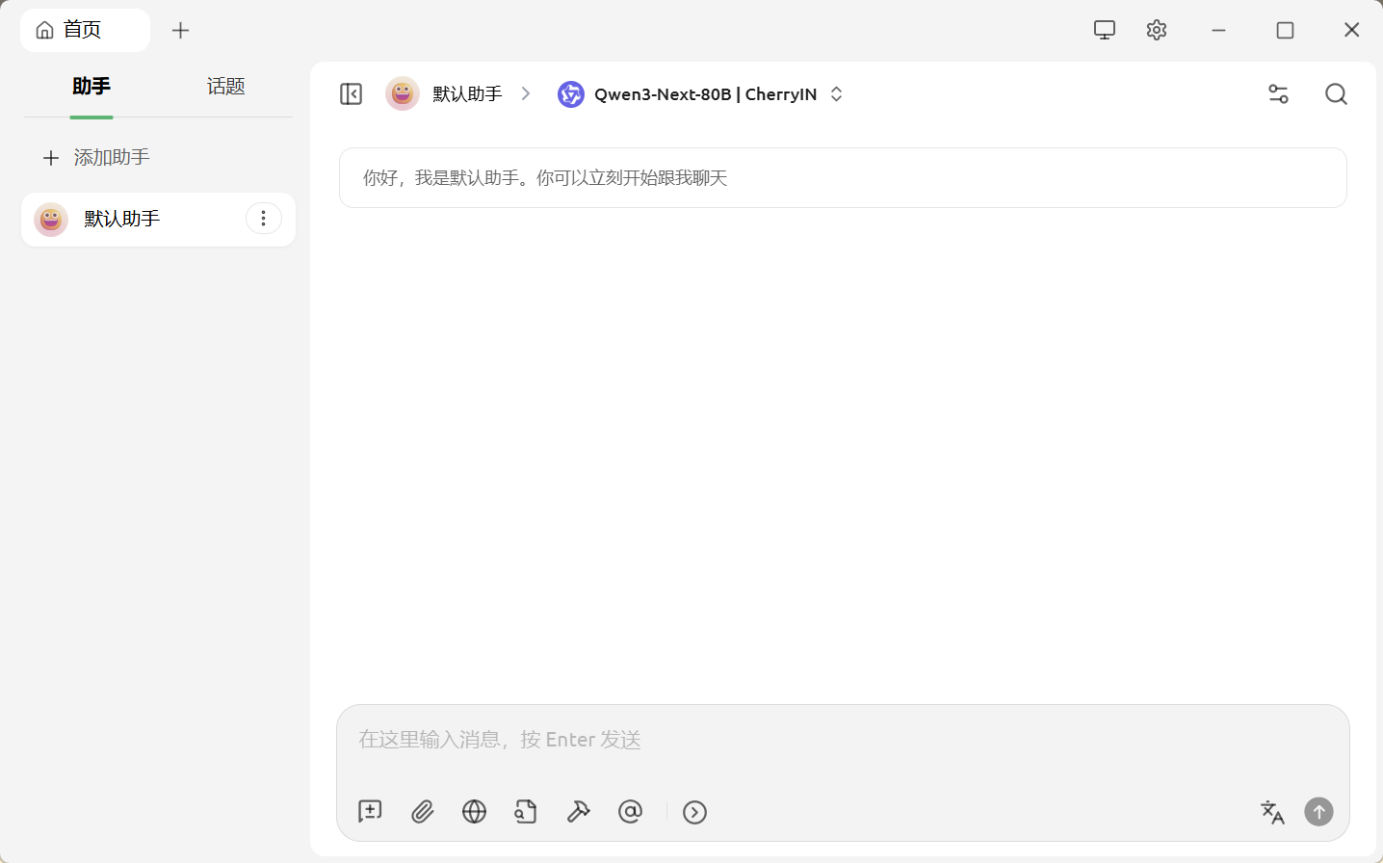Viewport: 1383px width, 863px height.
Task: Open the 默认助手 three-dot menu
Action: (264, 219)
